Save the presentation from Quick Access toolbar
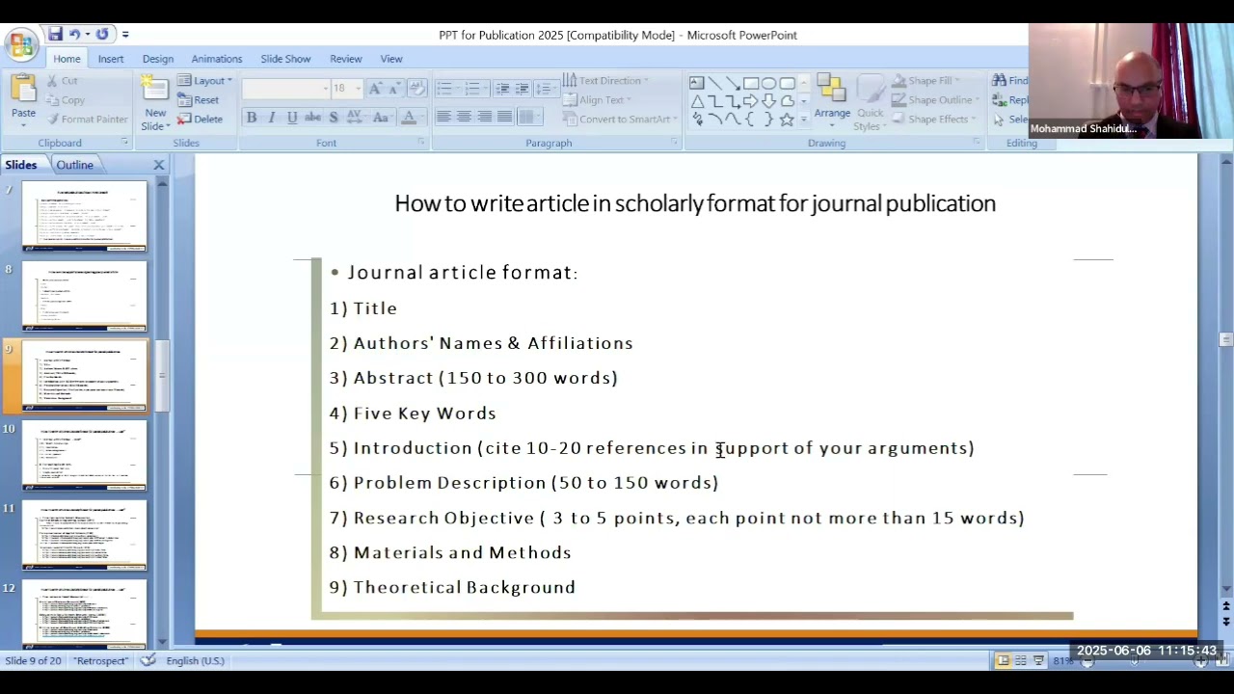Screen dimensions: 1234x694 [x=55, y=35]
